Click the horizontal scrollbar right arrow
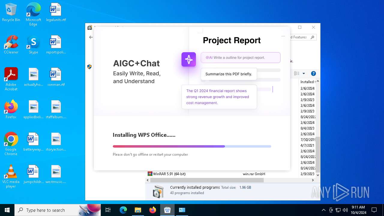 313,180
